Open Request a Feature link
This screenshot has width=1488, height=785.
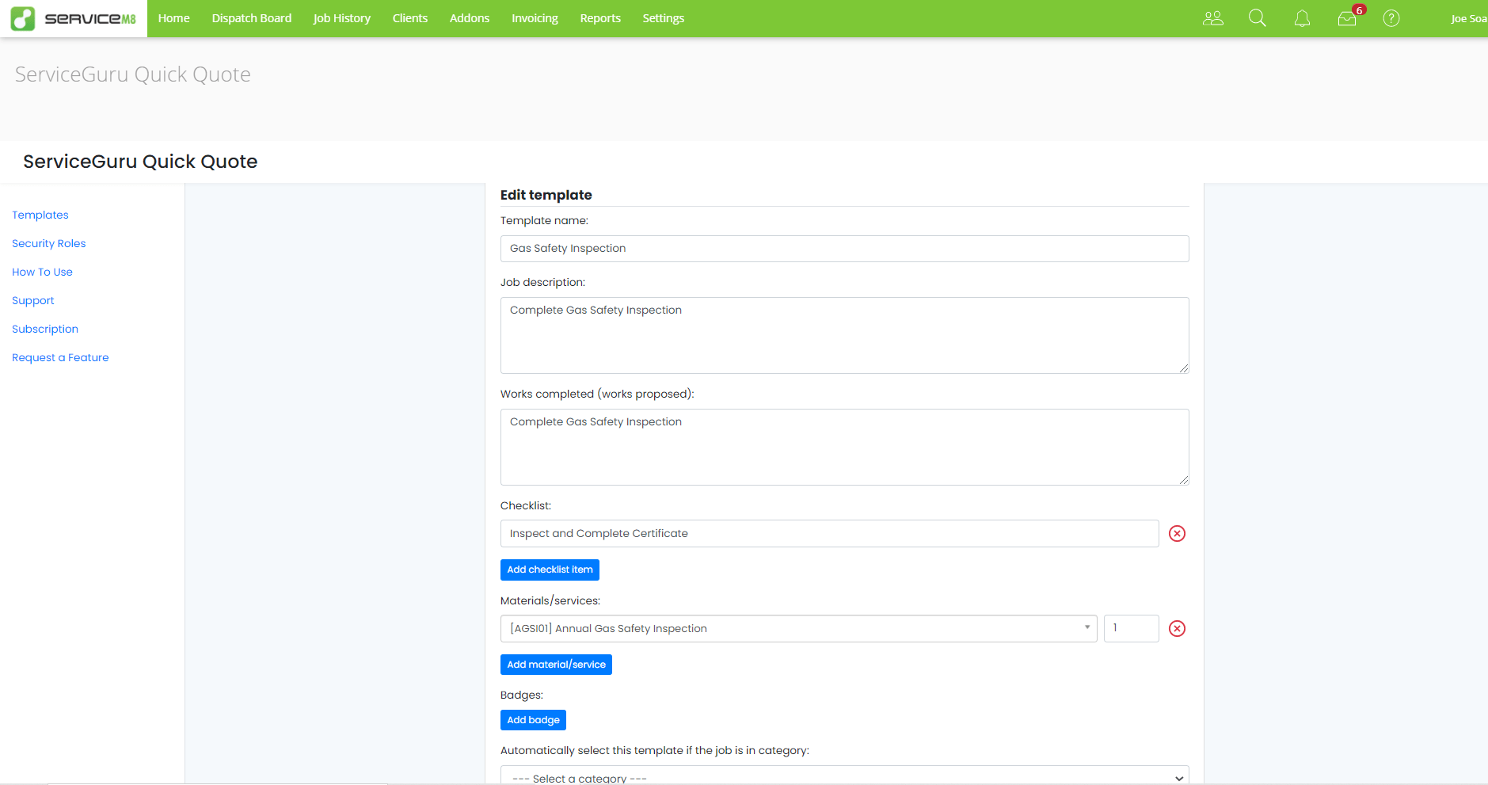(x=60, y=358)
